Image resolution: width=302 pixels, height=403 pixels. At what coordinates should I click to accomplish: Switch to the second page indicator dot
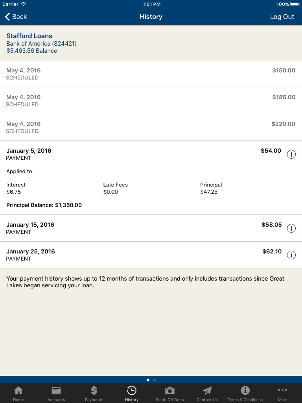(x=154, y=380)
